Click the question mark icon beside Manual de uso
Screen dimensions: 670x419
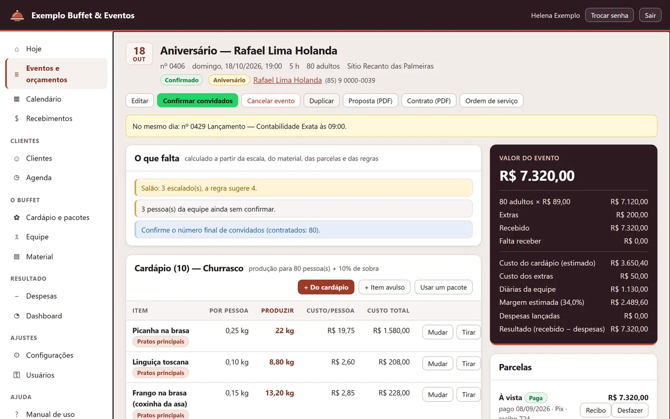coord(17,414)
